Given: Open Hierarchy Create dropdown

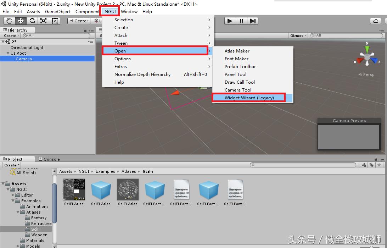Looking at the screenshot, I should [11, 35].
